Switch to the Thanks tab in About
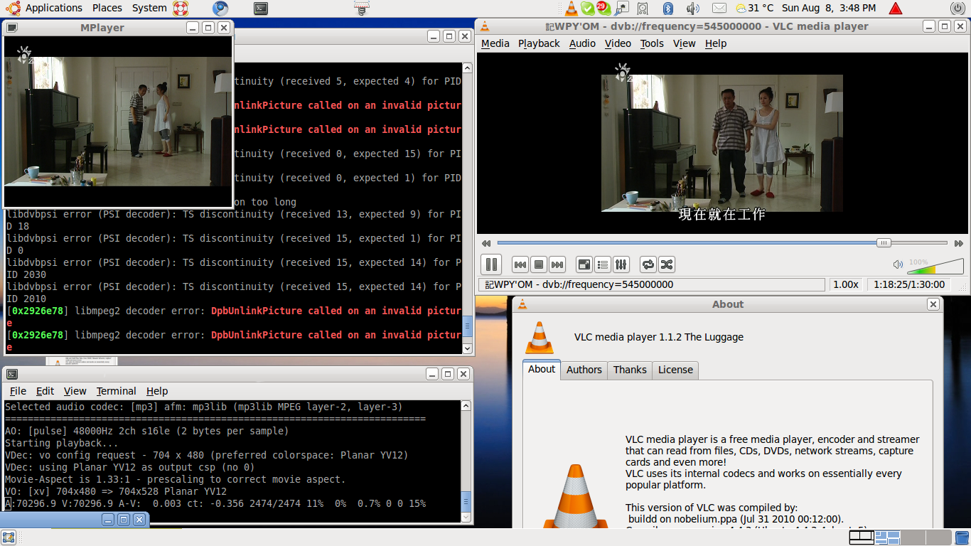 (630, 370)
